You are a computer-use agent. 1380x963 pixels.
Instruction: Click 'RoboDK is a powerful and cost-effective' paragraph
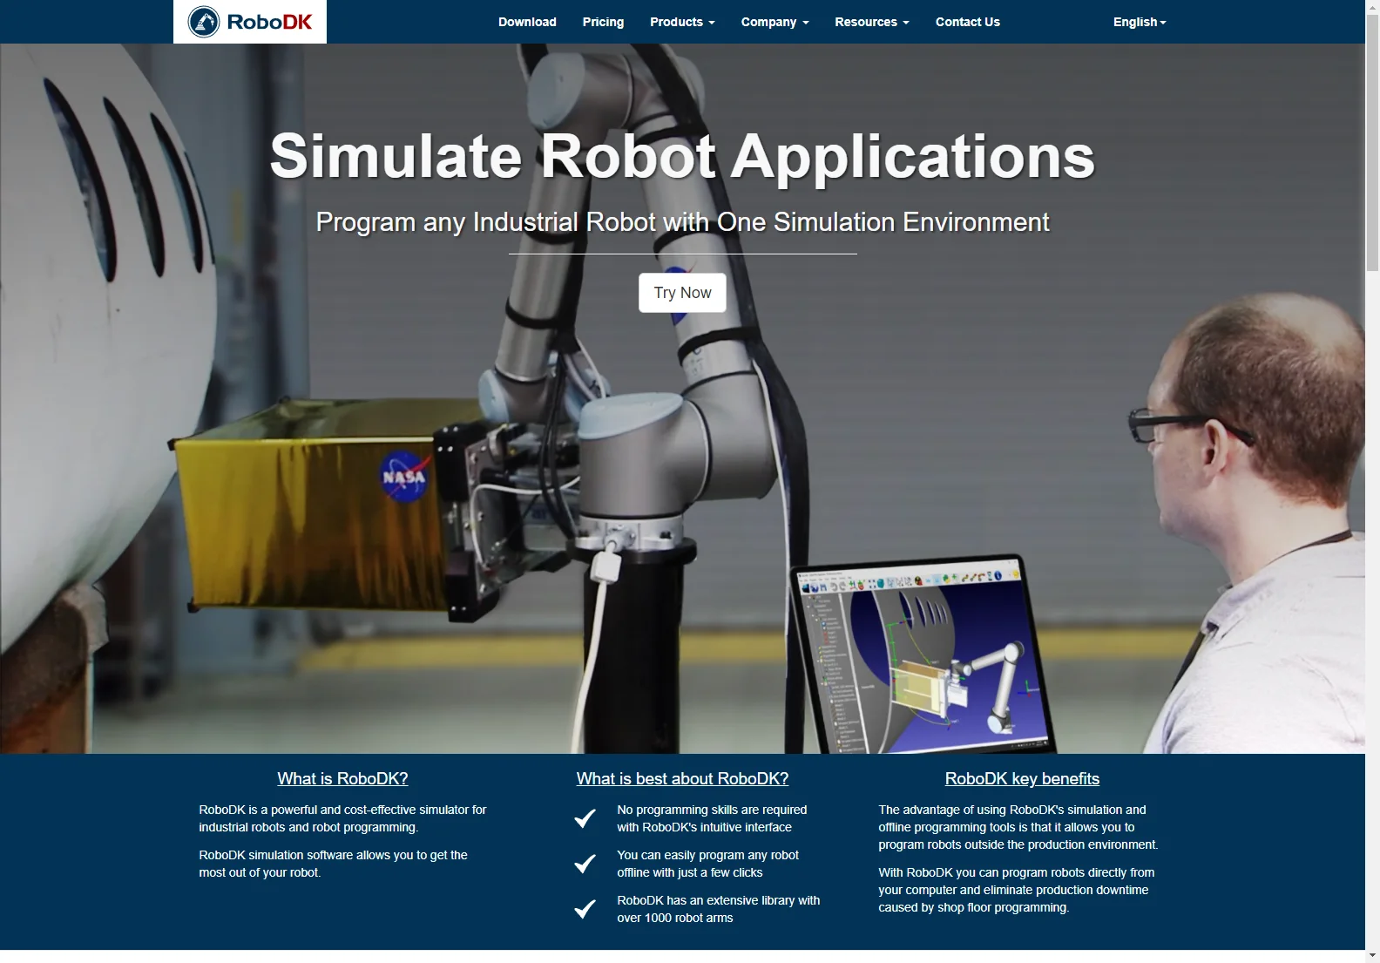pyautogui.click(x=342, y=818)
